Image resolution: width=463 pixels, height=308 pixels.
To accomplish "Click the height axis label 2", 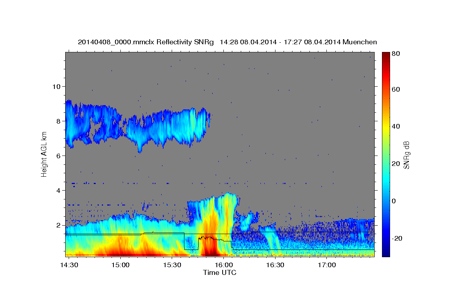I will pyautogui.click(x=59, y=225).
